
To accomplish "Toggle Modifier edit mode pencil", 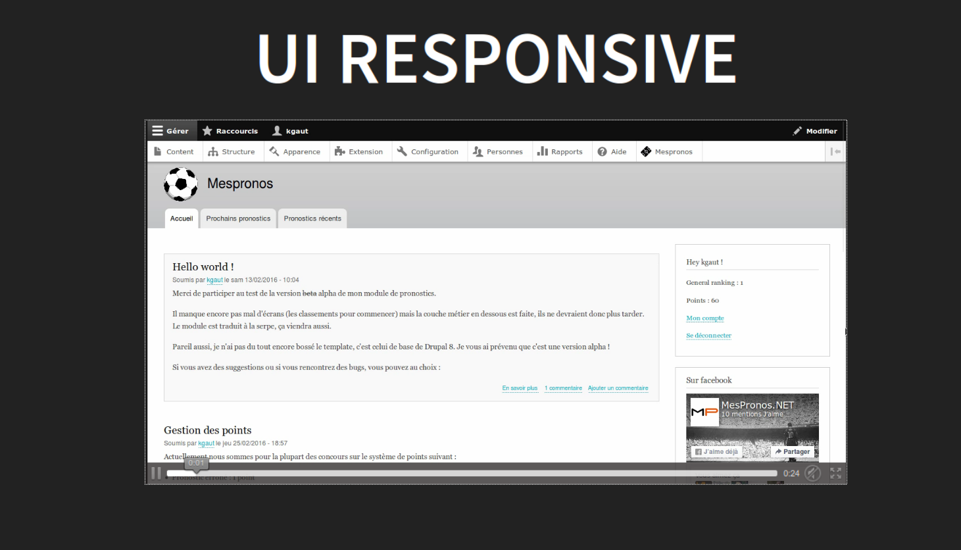I will [x=815, y=131].
